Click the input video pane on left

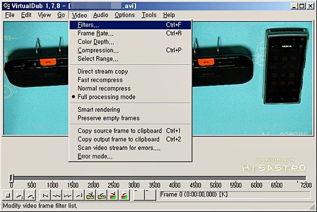36,78
